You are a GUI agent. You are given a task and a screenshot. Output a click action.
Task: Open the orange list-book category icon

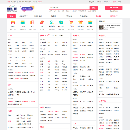32,22
